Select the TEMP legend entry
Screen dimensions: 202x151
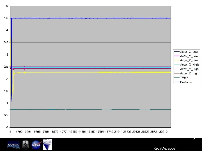click(x=182, y=78)
